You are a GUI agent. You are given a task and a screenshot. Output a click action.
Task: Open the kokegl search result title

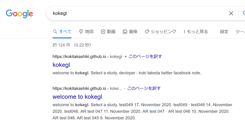click(x=61, y=65)
